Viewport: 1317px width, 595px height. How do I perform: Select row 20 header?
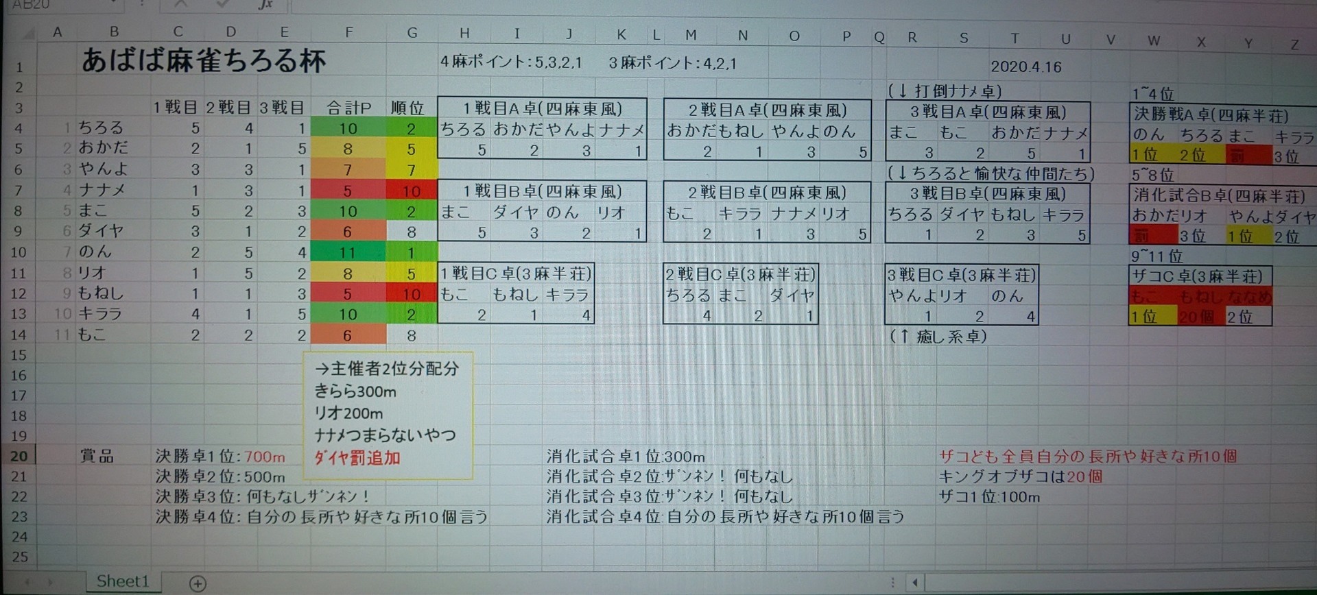(19, 456)
